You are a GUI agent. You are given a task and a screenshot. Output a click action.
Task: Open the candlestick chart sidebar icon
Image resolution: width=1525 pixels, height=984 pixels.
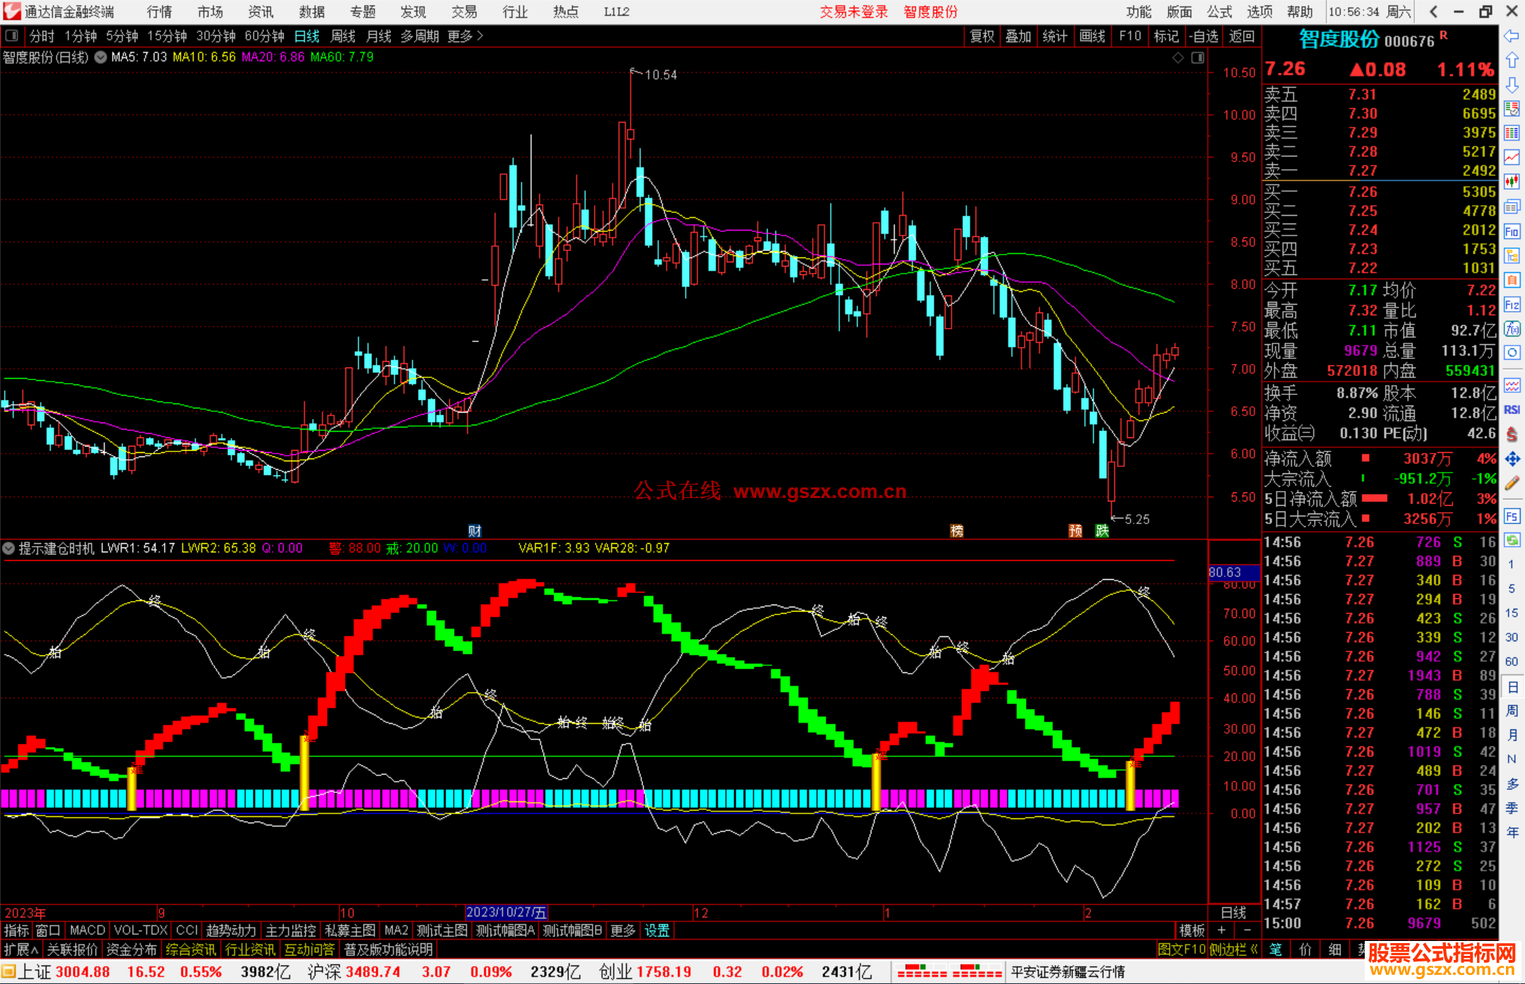[1512, 181]
